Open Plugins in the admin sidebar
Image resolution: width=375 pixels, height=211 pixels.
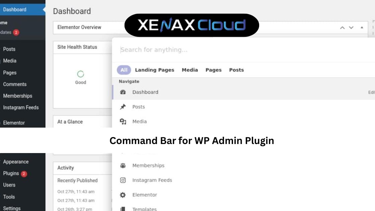[11, 173]
